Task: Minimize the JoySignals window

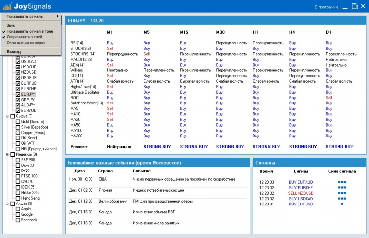Action: point(345,7)
